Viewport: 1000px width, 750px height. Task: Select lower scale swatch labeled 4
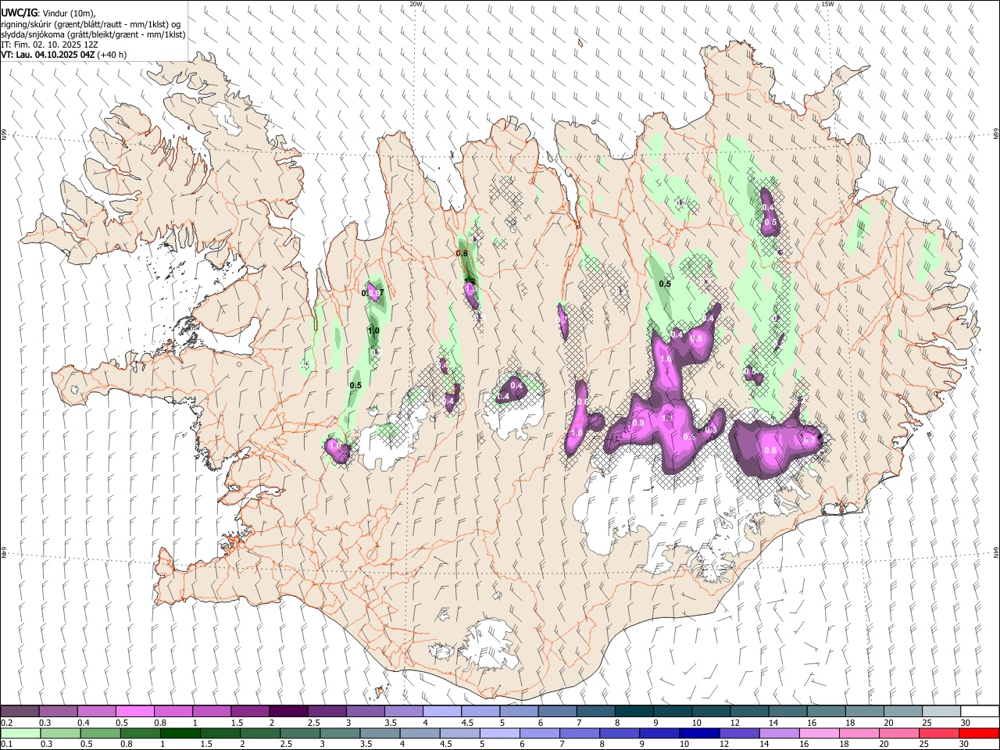click(420, 734)
